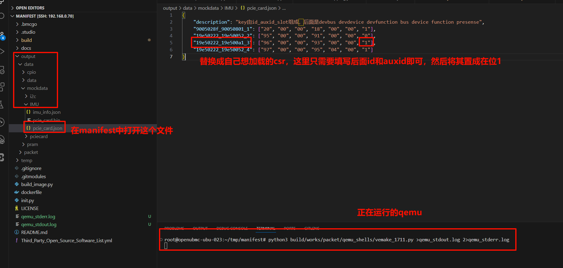Click the mockdata breadcrumb segment
The width and height of the screenshot is (563, 268).
(x=208, y=8)
